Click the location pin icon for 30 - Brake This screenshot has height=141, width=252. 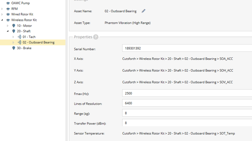point(14,48)
